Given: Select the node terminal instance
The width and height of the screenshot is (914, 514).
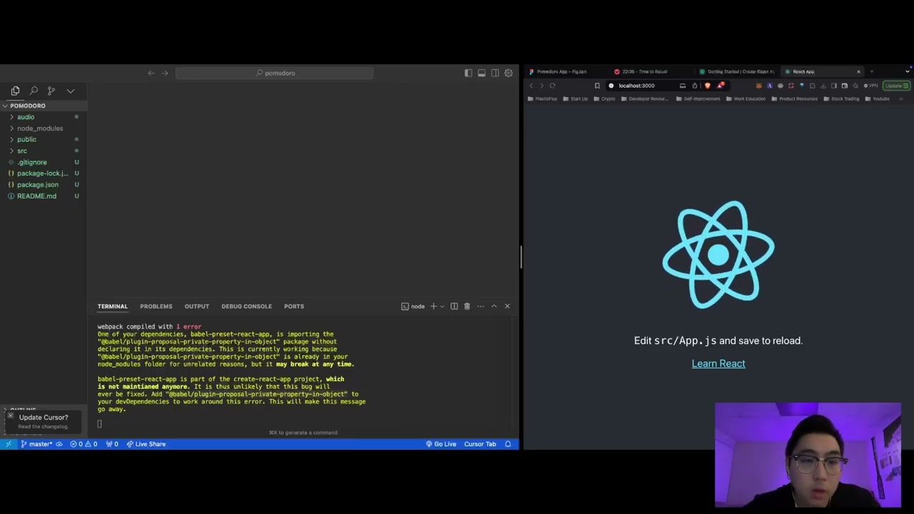Looking at the screenshot, I should pyautogui.click(x=413, y=306).
